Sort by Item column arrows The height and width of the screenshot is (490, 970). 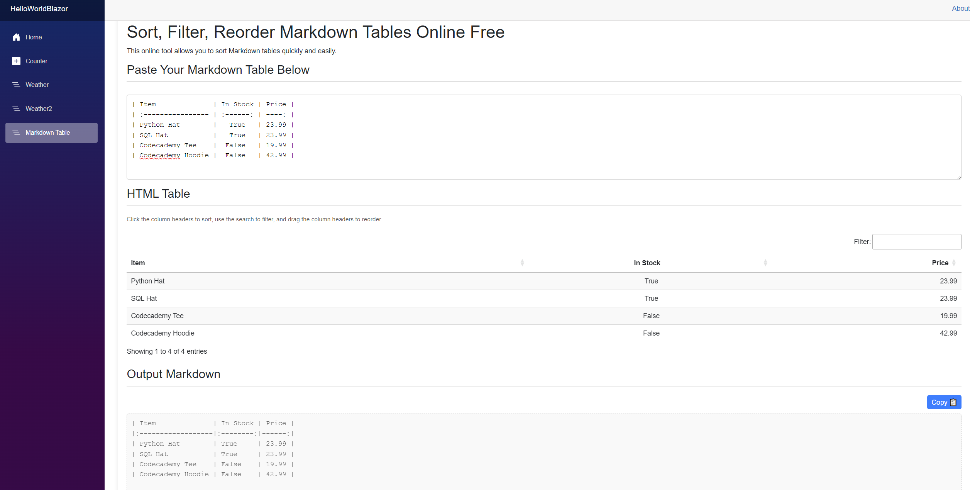tap(522, 263)
